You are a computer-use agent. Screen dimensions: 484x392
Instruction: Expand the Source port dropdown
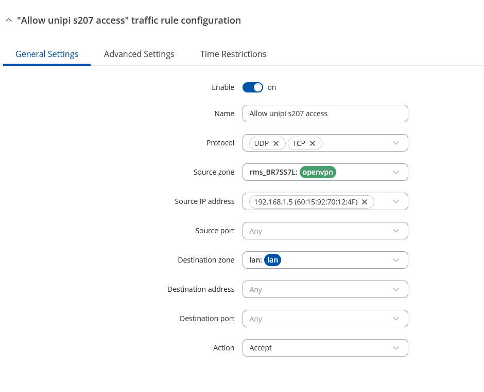(395, 231)
